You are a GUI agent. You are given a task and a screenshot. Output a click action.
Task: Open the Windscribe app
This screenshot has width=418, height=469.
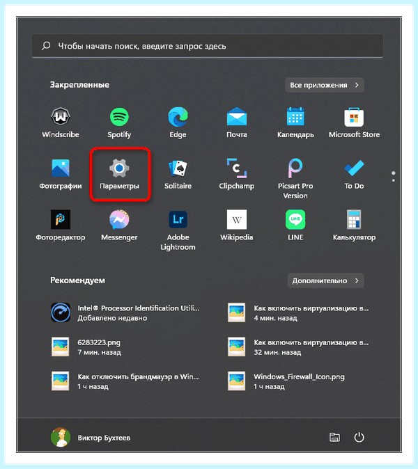point(61,122)
